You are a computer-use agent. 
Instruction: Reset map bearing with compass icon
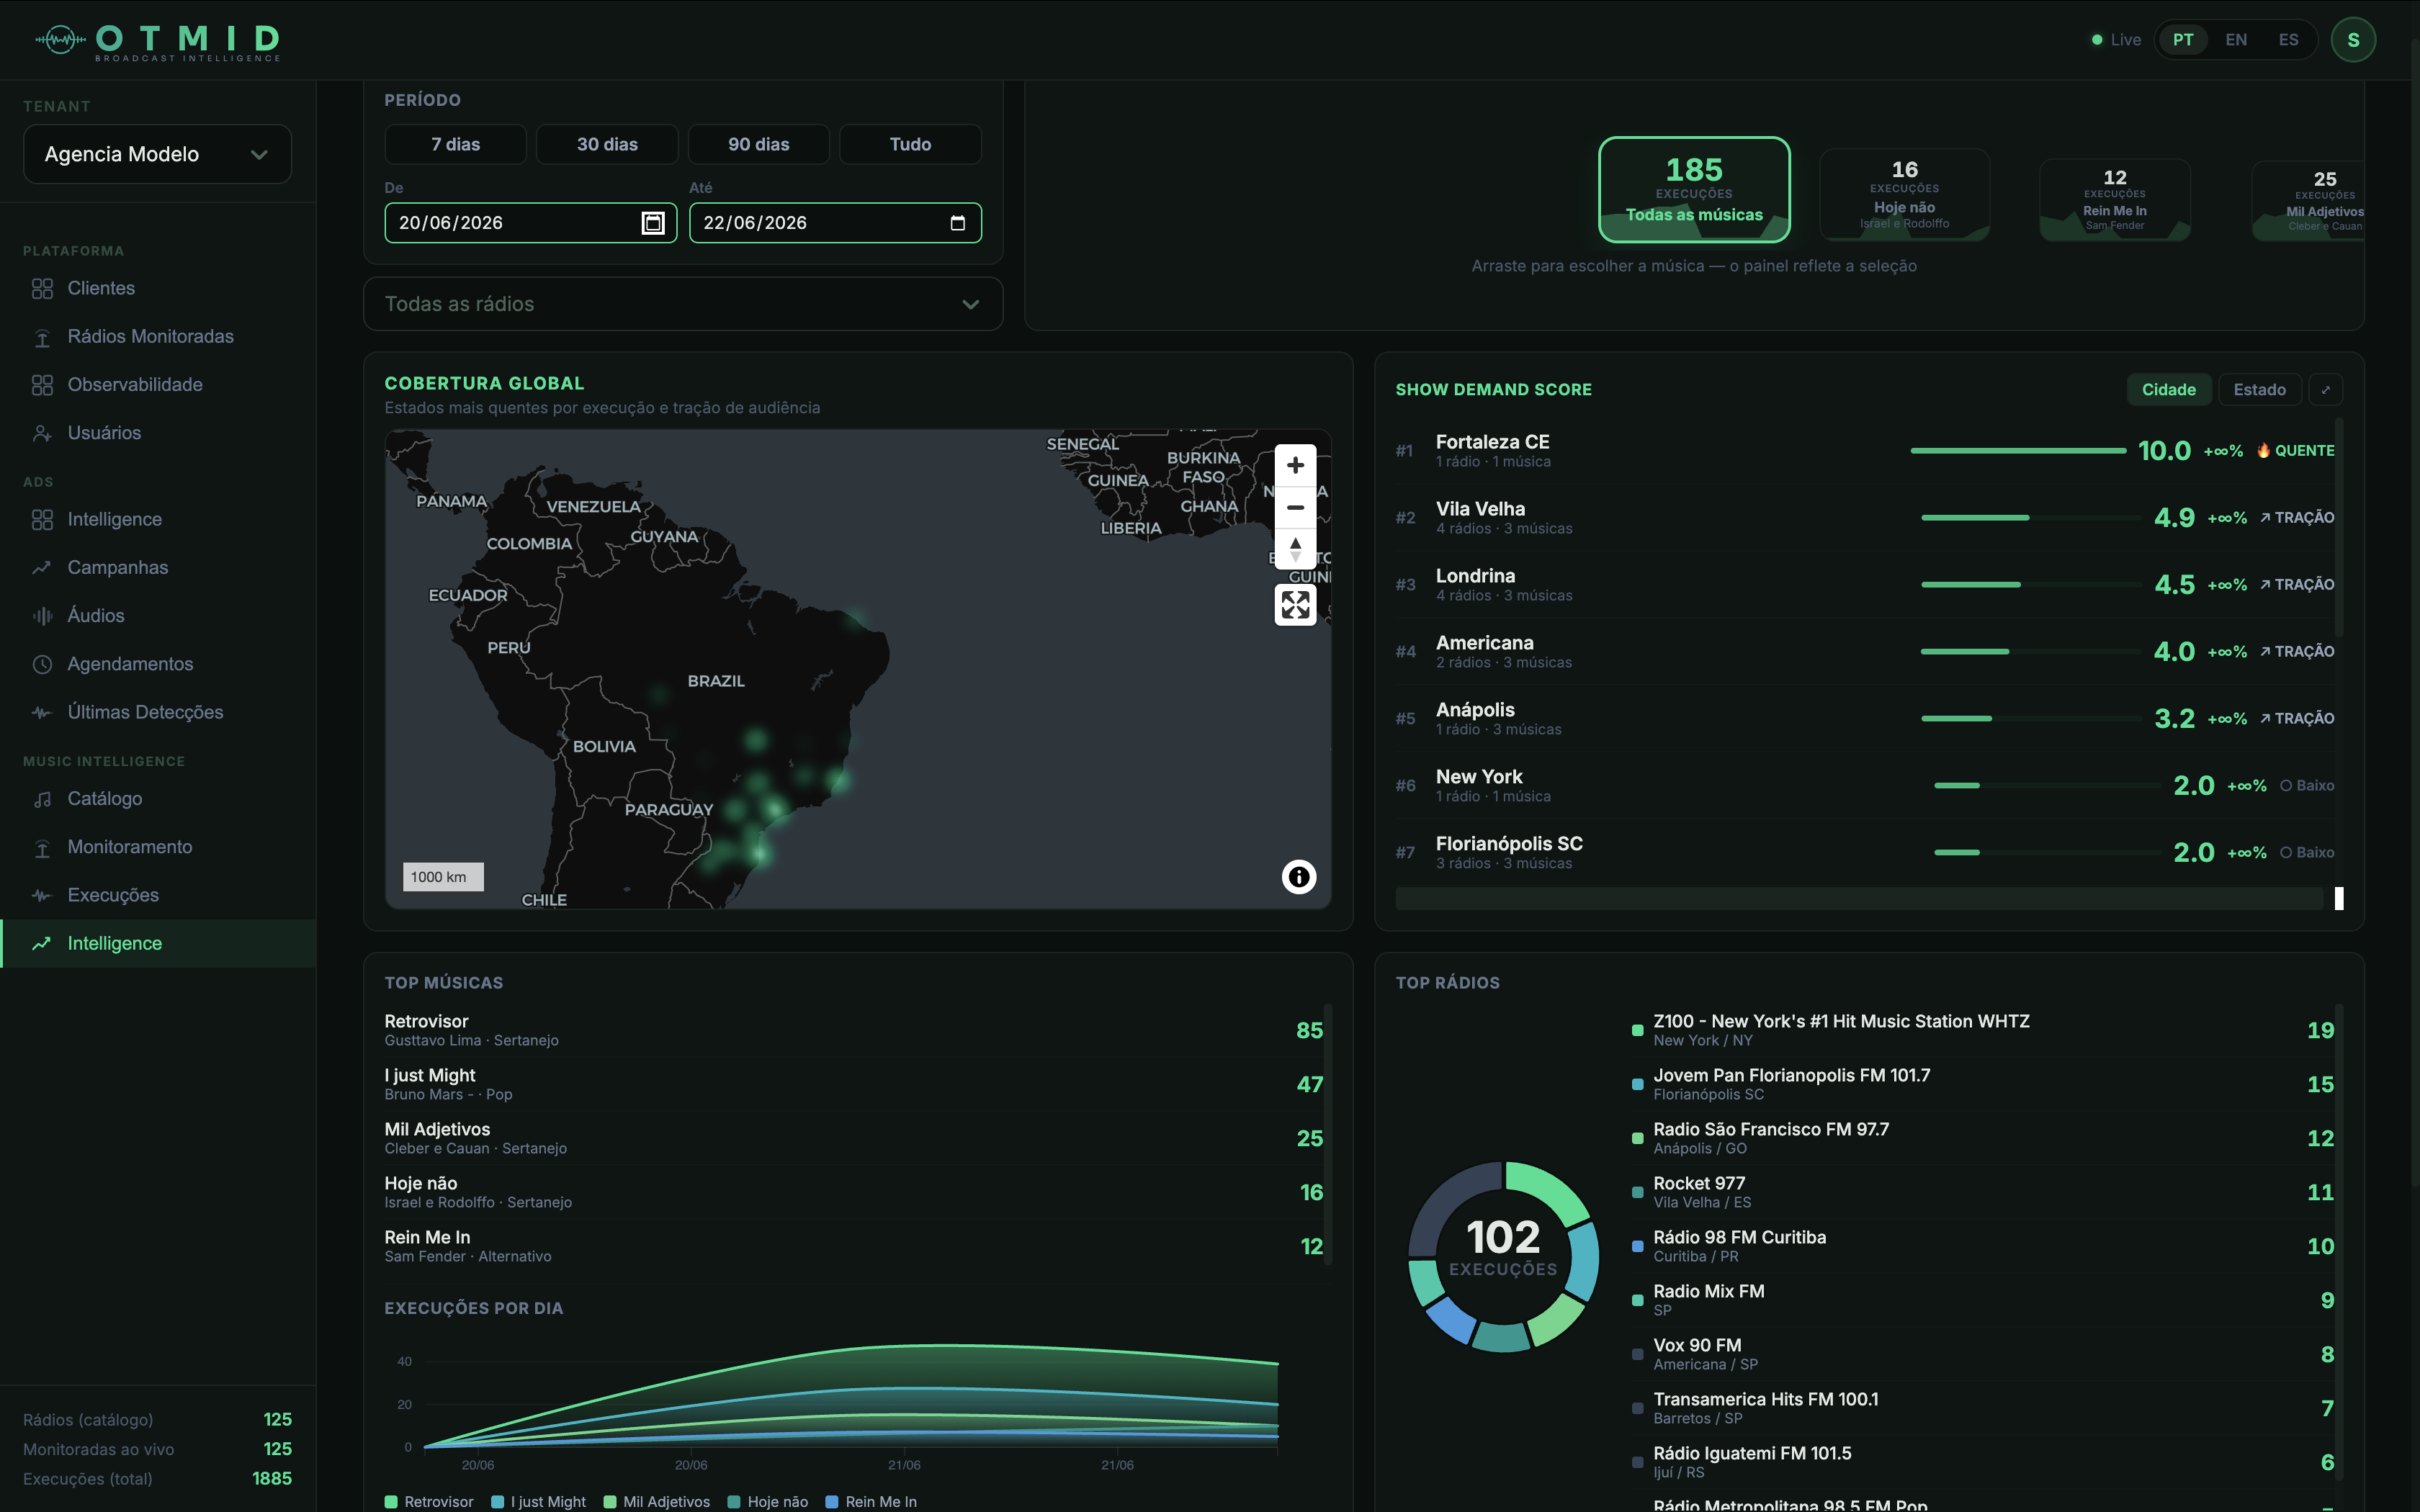point(1295,548)
